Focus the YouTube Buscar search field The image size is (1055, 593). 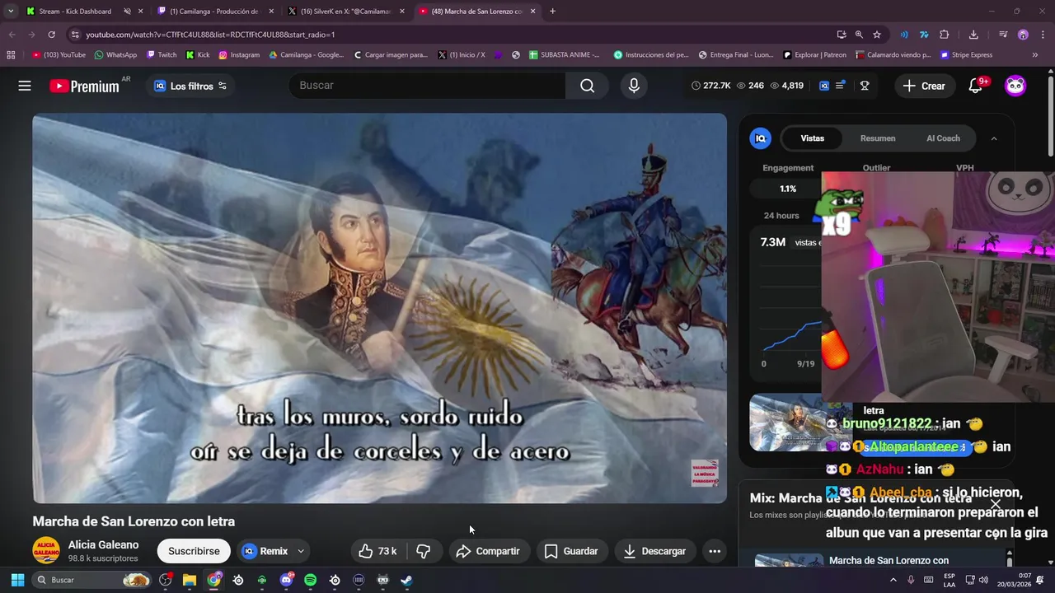point(429,86)
